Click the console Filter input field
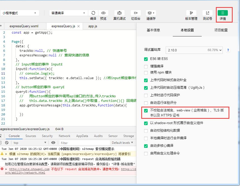This screenshot has height=186, width=240. [x=85, y=143]
